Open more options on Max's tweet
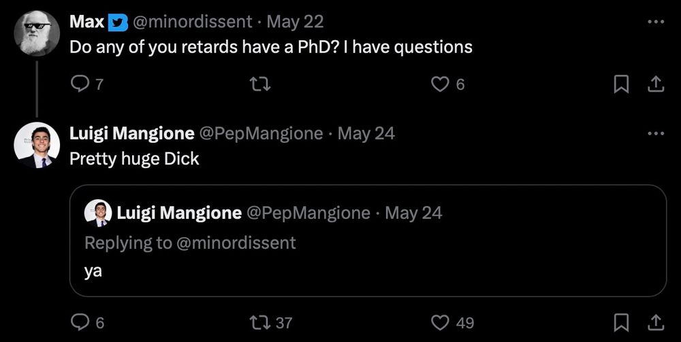The image size is (681, 342). click(x=655, y=22)
